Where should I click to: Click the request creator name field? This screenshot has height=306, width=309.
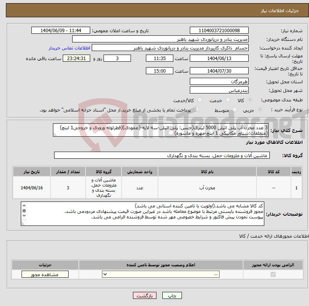tap(170, 48)
